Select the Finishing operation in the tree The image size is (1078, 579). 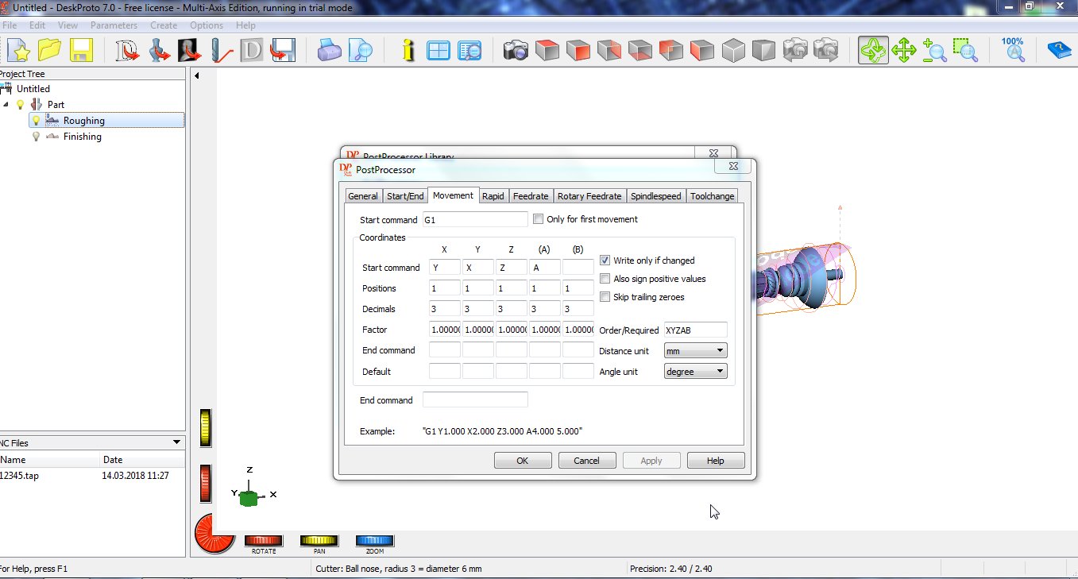pos(83,137)
